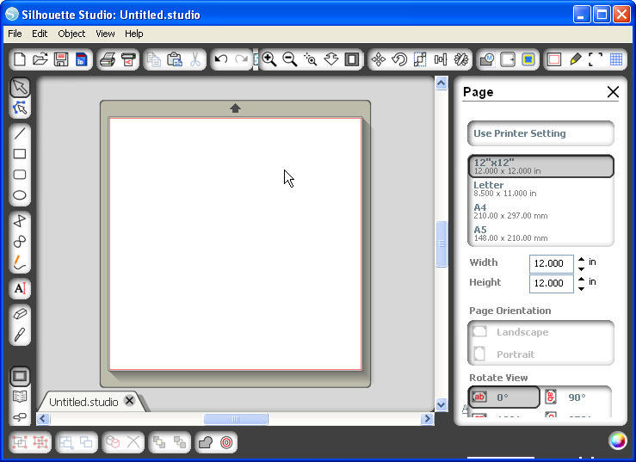Screen dimensions: 636x462
Task: Open a file with the folder icon
Action: pos(40,59)
